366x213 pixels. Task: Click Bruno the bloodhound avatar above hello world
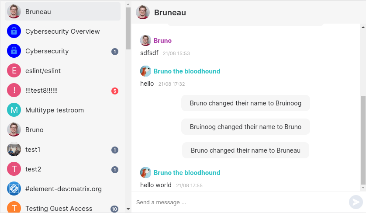pos(145,172)
